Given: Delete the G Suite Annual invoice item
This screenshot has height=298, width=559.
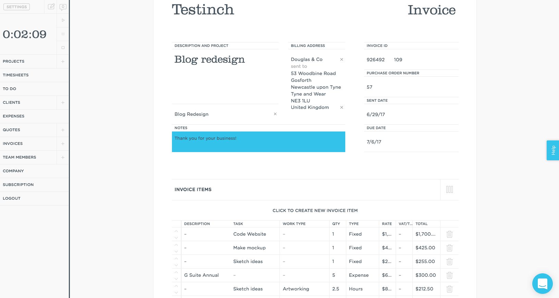Looking at the screenshot, I should coord(449,275).
